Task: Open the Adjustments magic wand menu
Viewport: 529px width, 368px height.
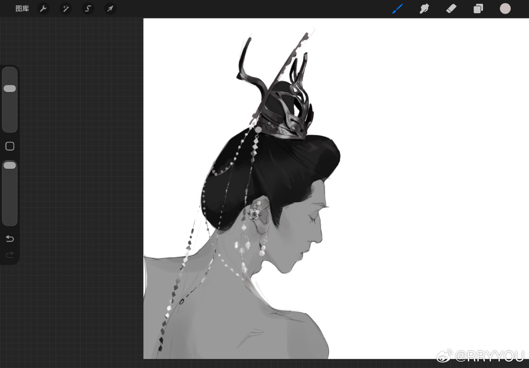Action: click(66, 9)
